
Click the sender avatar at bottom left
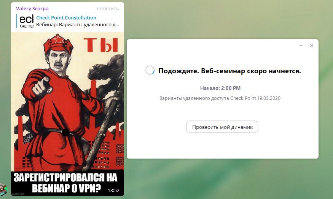(x=3, y=189)
